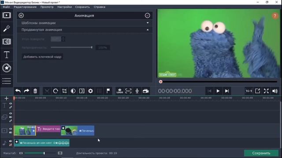Toggle audio track link icon
Viewport: 282px width, 158px height.
coord(11,145)
